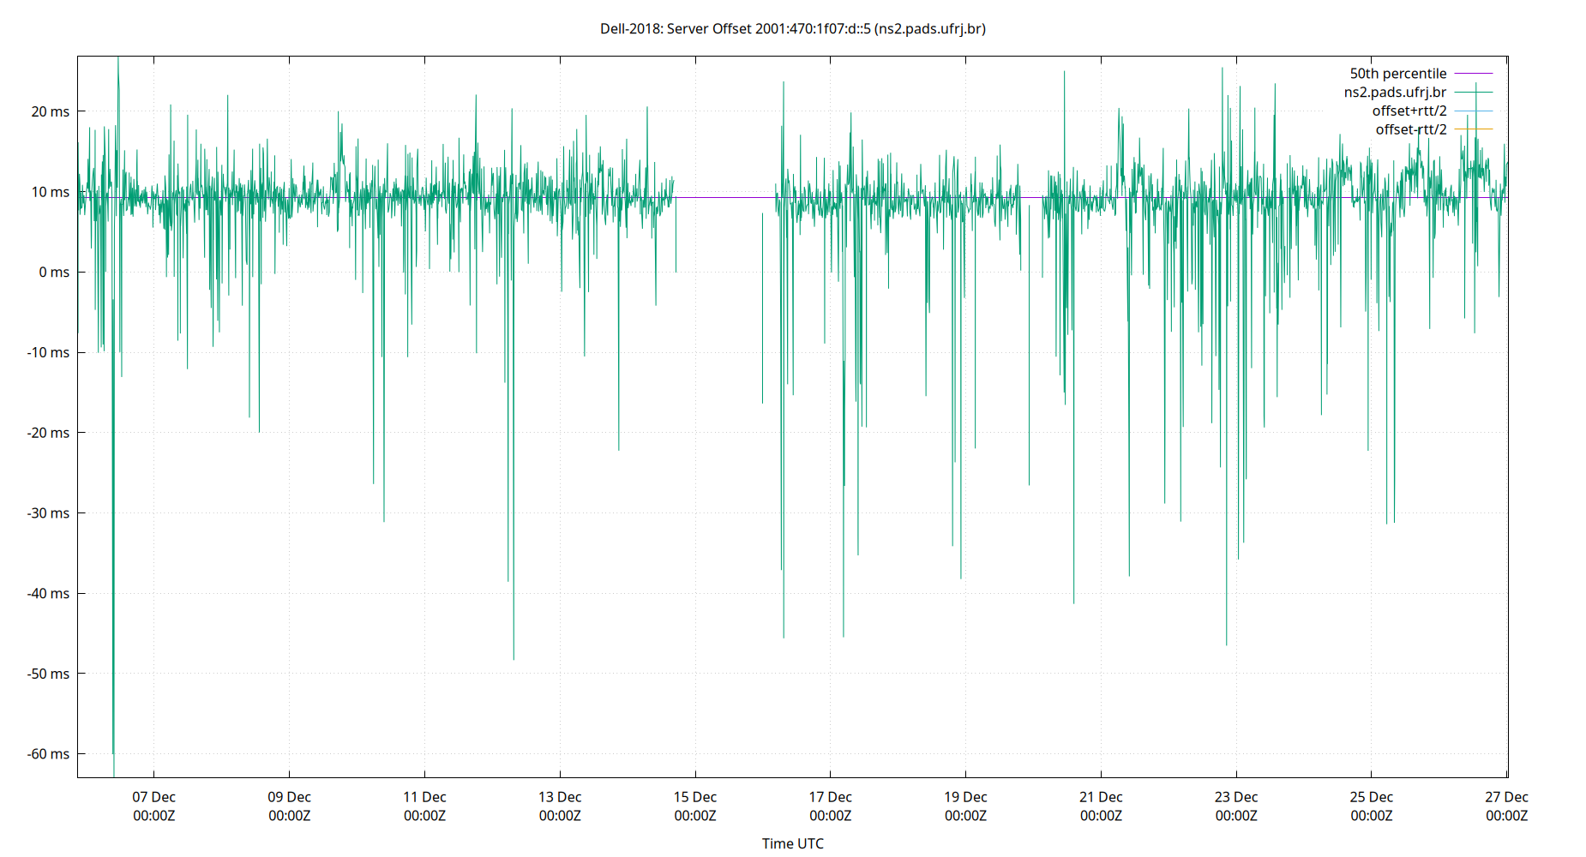Click the orange offset-rtt/2 legend sample
The height and width of the screenshot is (857, 1586).
pos(1473,129)
